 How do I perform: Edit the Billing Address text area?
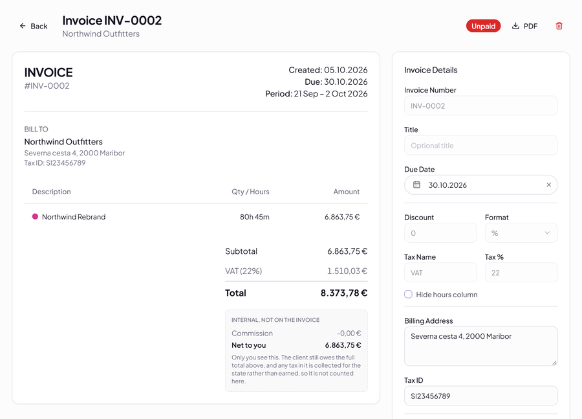(480, 346)
